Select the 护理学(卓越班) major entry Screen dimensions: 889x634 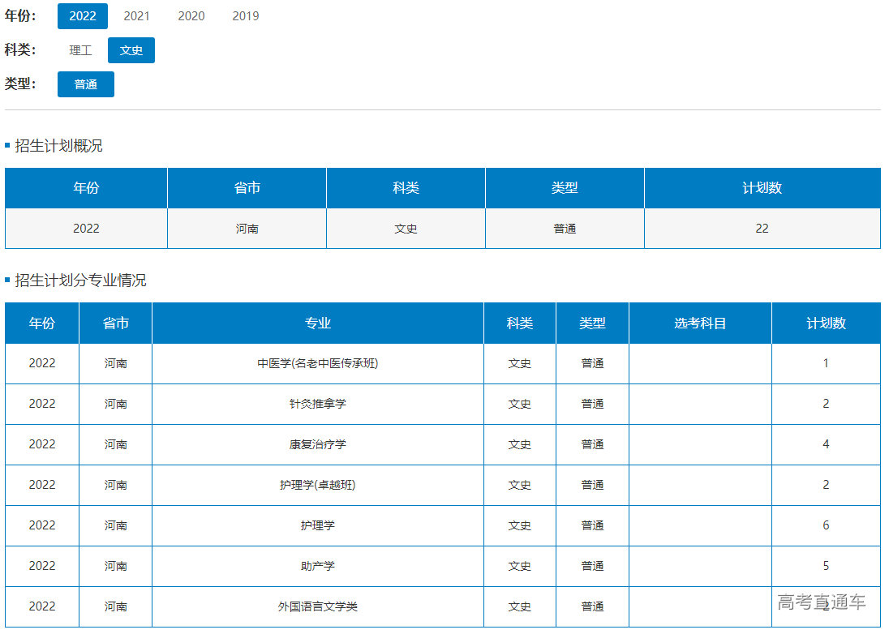(317, 485)
